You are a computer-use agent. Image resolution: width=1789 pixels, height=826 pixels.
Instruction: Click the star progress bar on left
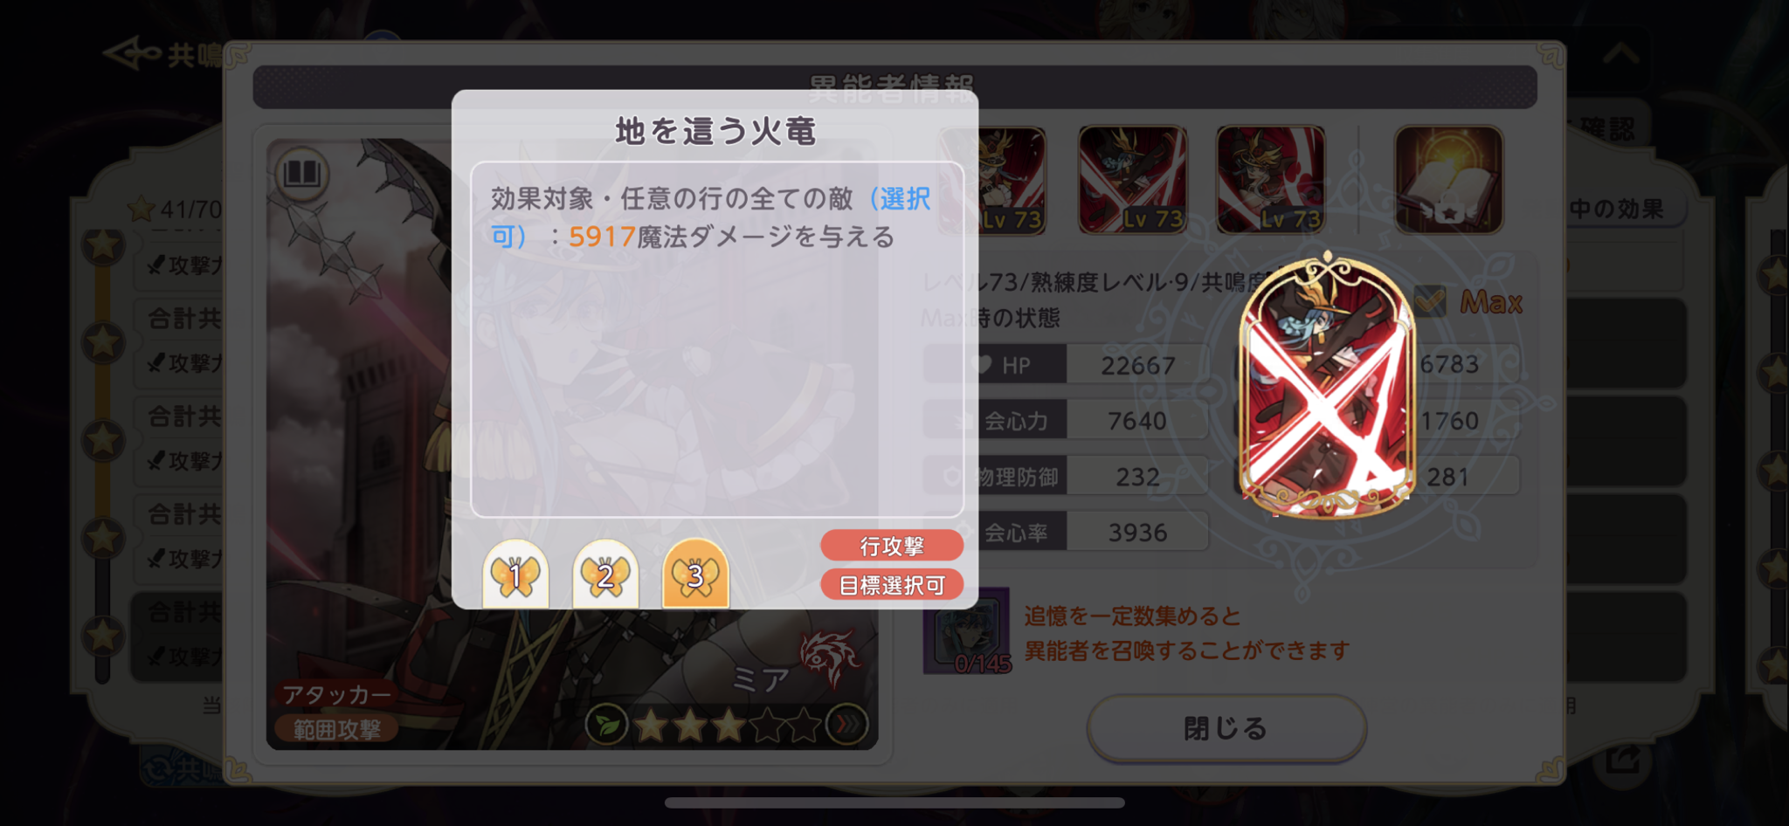pyautogui.click(x=102, y=454)
